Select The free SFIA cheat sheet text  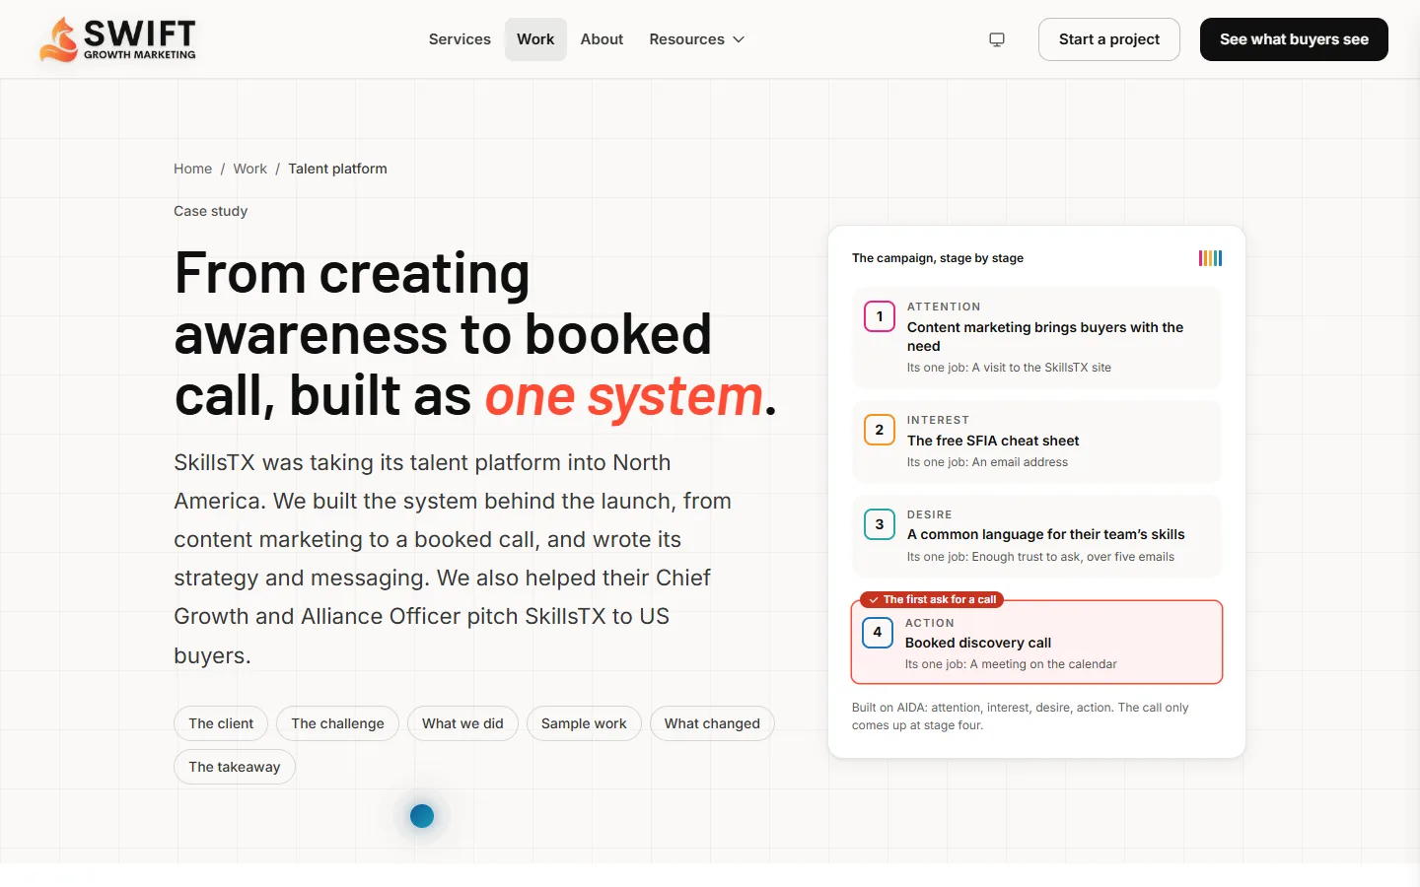coord(993,441)
